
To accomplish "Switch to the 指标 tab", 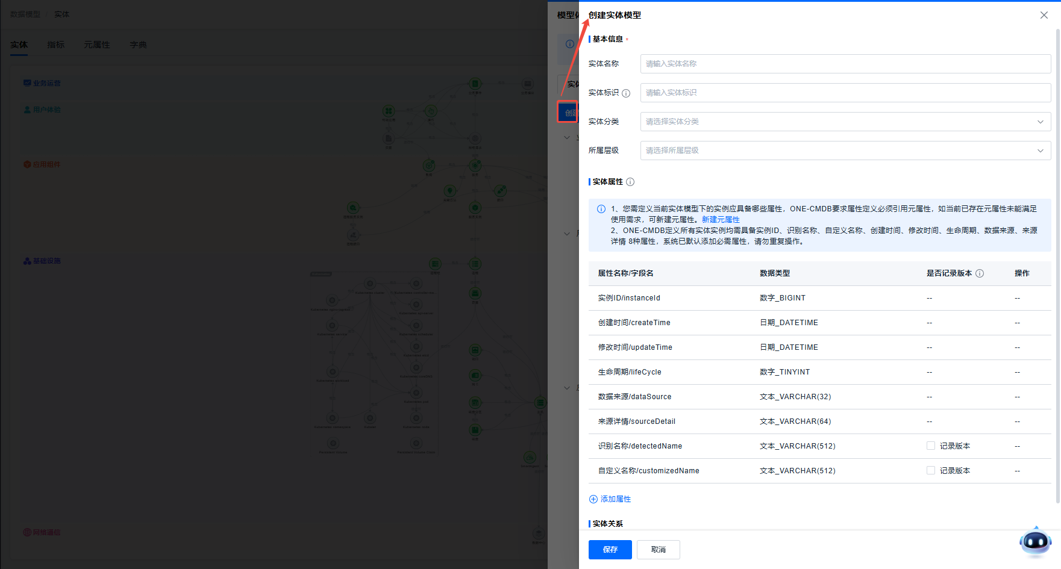I will coord(56,45).
